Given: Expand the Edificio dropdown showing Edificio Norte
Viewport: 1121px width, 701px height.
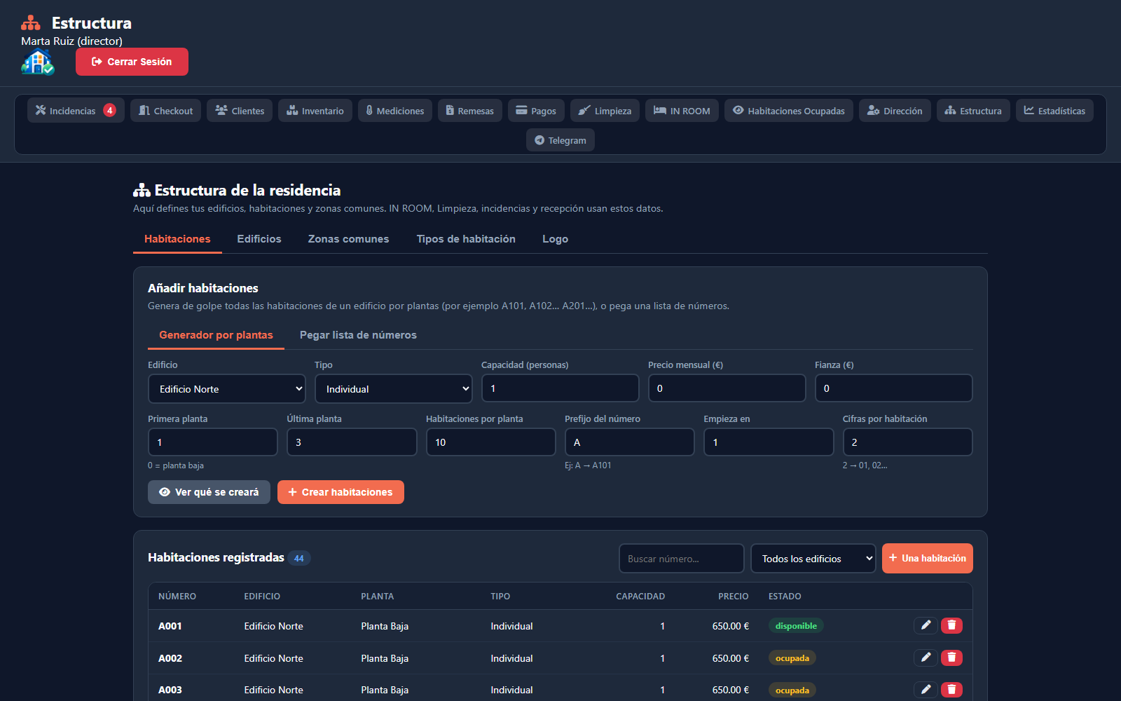Looking at the screenshot, I should coord(227,389).
